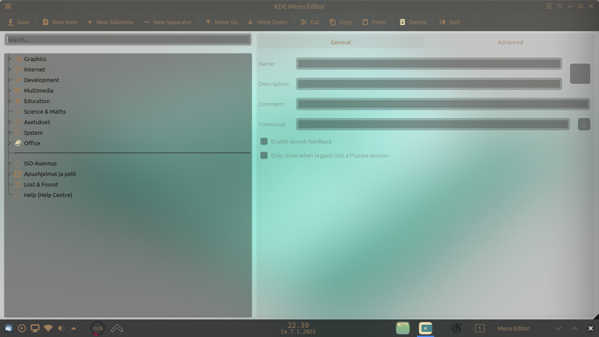Open the volume tray icon
The width and height of the screenshot is (599, 337).
tap(61, 328)
